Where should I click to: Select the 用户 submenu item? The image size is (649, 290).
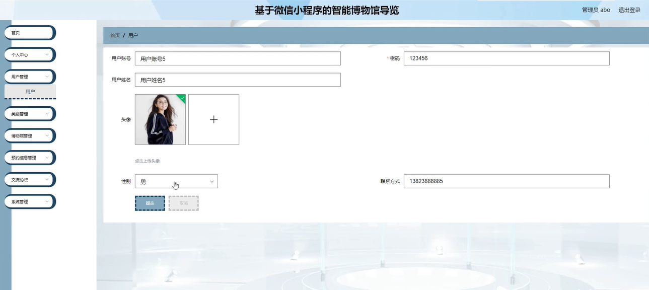click(30, 92)
